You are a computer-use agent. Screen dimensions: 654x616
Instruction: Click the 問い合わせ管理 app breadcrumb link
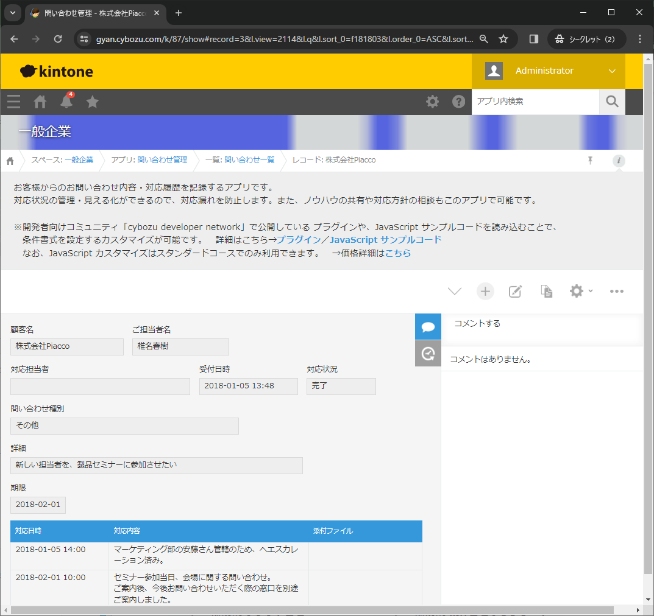(x=162, y=160)
